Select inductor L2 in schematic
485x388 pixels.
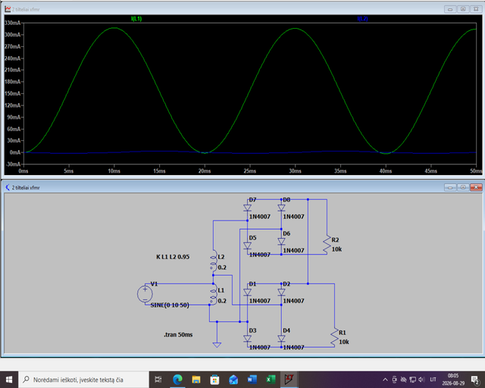tap(213, 261)
